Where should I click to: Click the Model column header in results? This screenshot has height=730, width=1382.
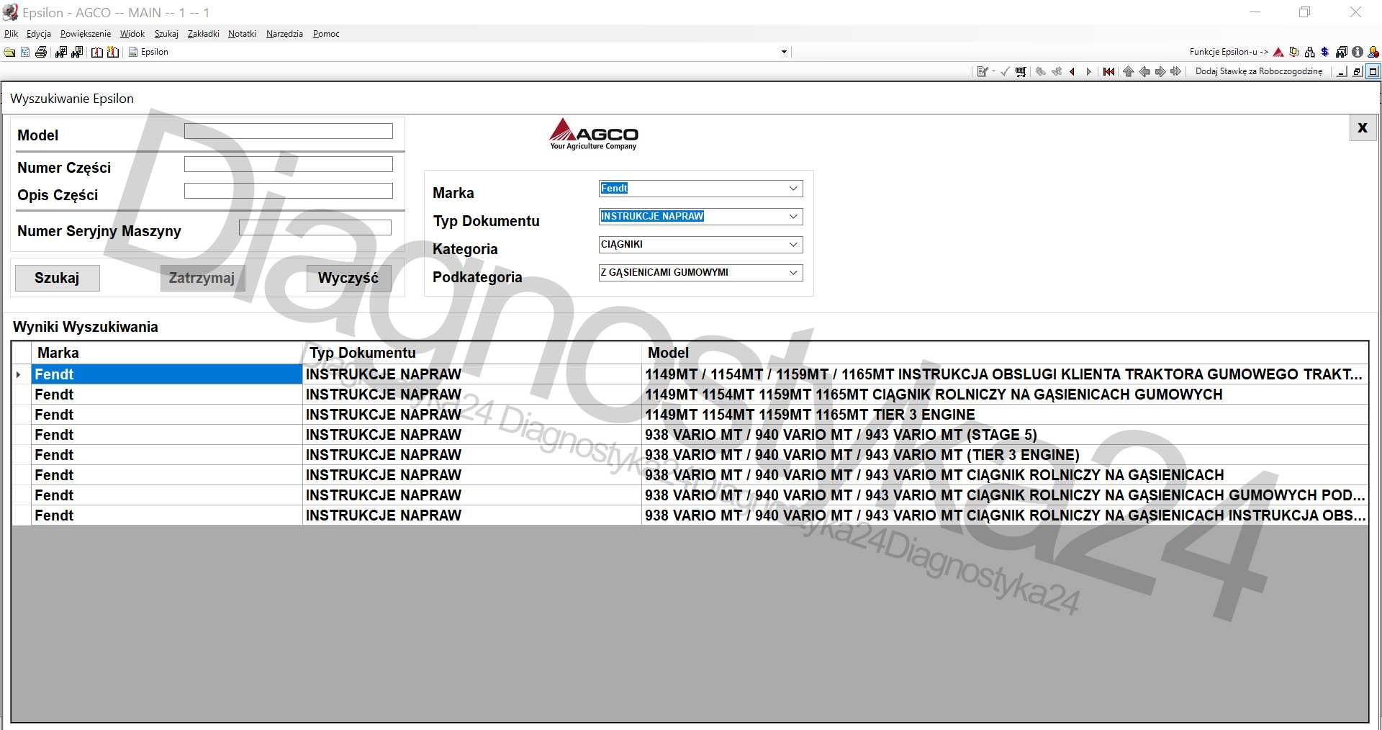pos(1005,353)
